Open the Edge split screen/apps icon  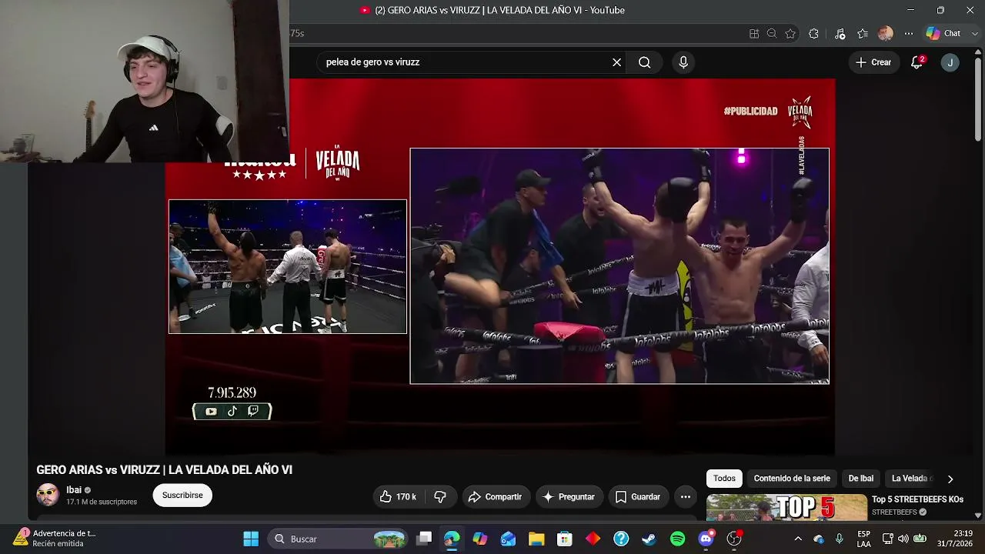click(x=754, y=34)
